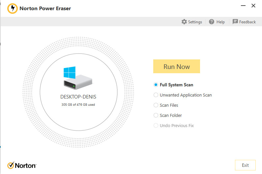Click the Norton Power Eraser lightning logo
Image resolution: width=262 pixels, height=174 pixels.
pos(13,8)
